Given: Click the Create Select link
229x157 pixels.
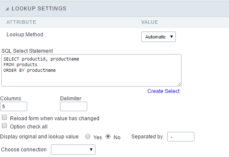Looking at the screenshot, I should [163, 91].
